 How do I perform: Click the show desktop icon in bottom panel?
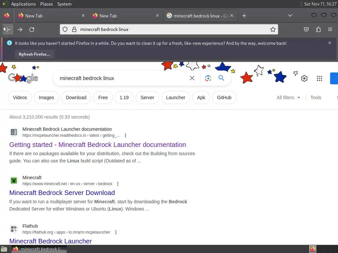pos(4,249)
